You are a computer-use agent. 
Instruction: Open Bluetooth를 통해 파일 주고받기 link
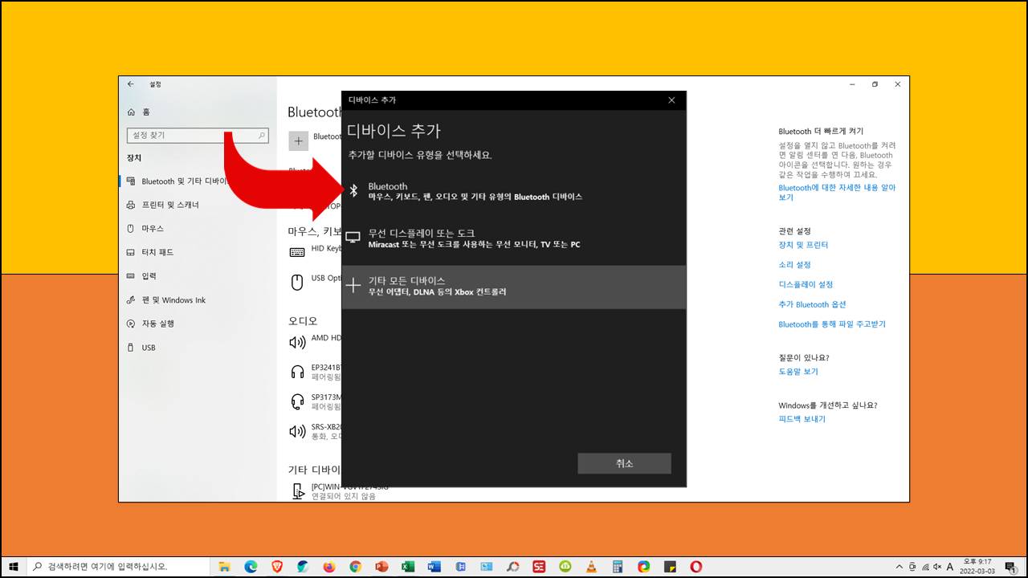point(832,324)
